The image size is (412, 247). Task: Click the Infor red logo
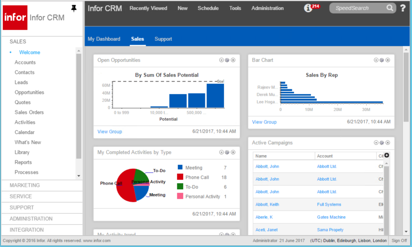tap(15, 18)
